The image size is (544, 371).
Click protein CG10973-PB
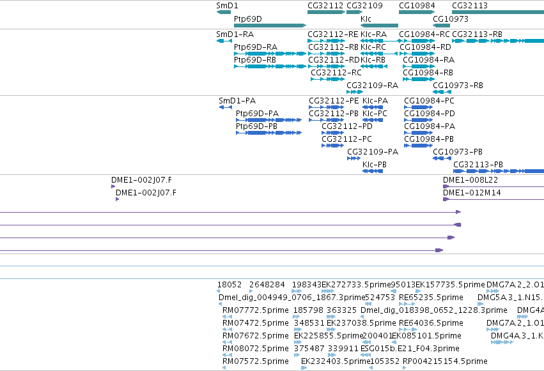(x=457, y=152)
